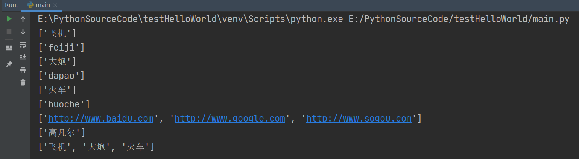Print the console output
The image size is (579, 159).
(x=23, y=70)
